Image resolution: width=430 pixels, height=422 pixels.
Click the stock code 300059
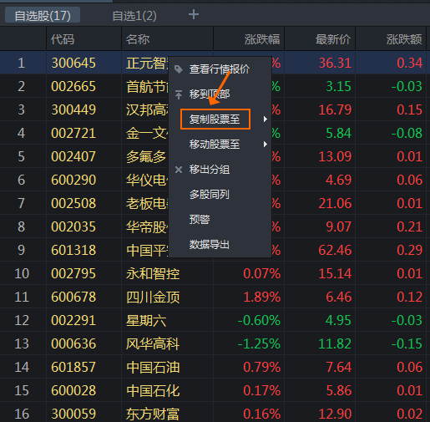[x=73, y=414]
